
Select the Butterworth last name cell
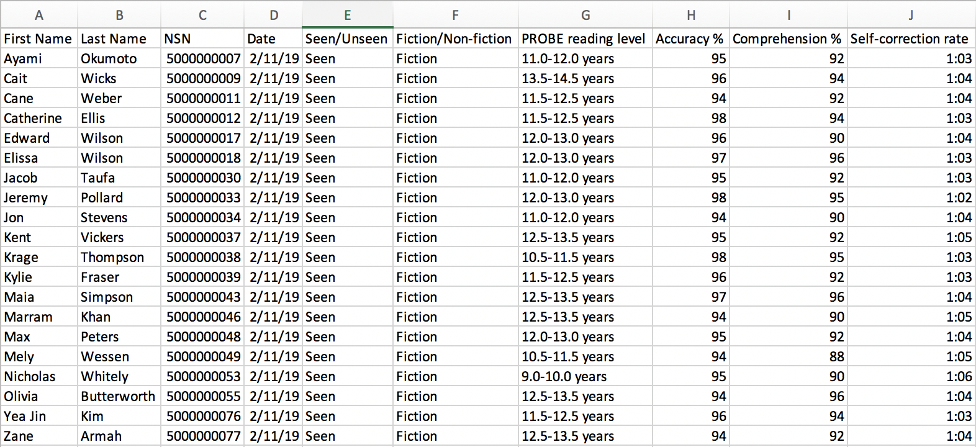(118, 396)
